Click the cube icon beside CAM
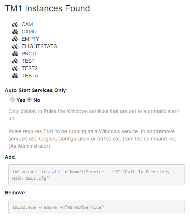 [15, 25]
